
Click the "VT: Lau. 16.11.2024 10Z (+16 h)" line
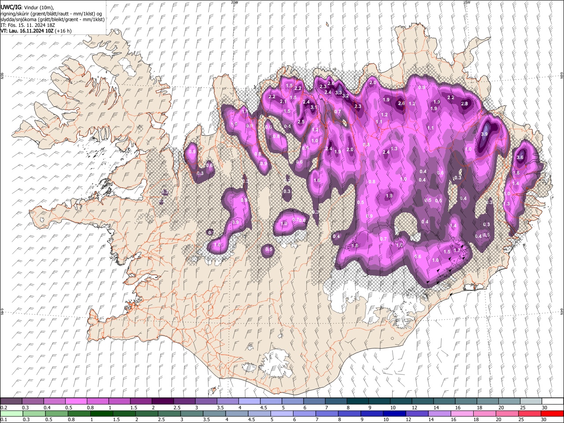pyautogui.click(x=36, y=31)
